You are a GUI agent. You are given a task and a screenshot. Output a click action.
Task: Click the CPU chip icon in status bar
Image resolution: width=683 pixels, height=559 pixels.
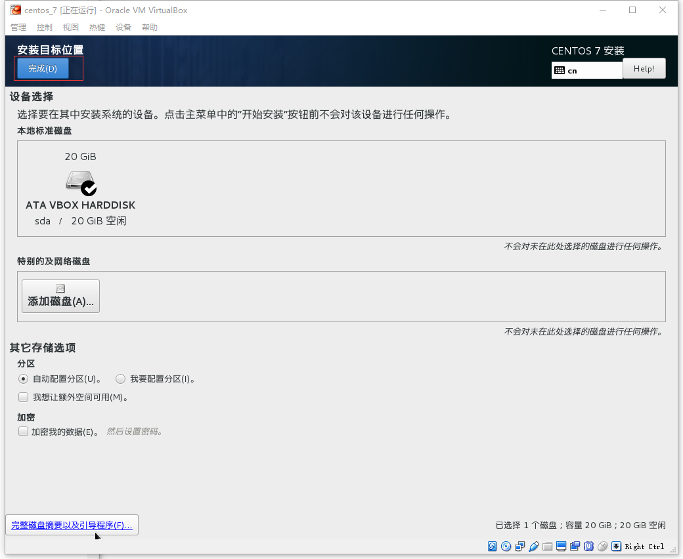point(589,547)
